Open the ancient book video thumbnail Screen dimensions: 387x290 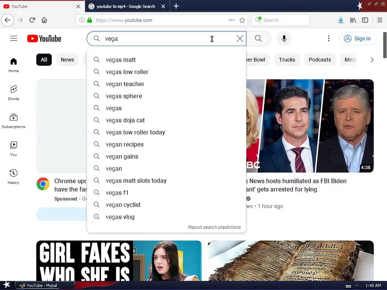click(x=291, y=261)
